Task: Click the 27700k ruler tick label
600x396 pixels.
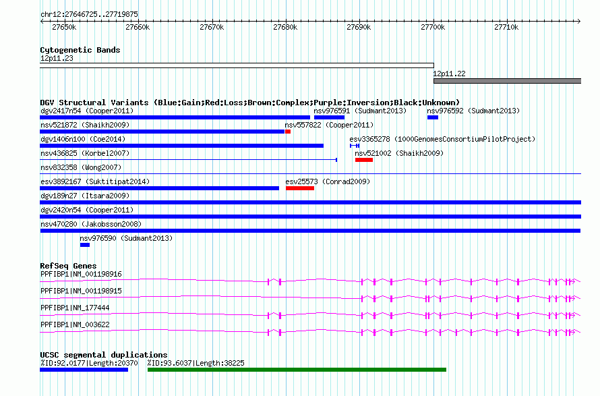Action: (433, 28)
